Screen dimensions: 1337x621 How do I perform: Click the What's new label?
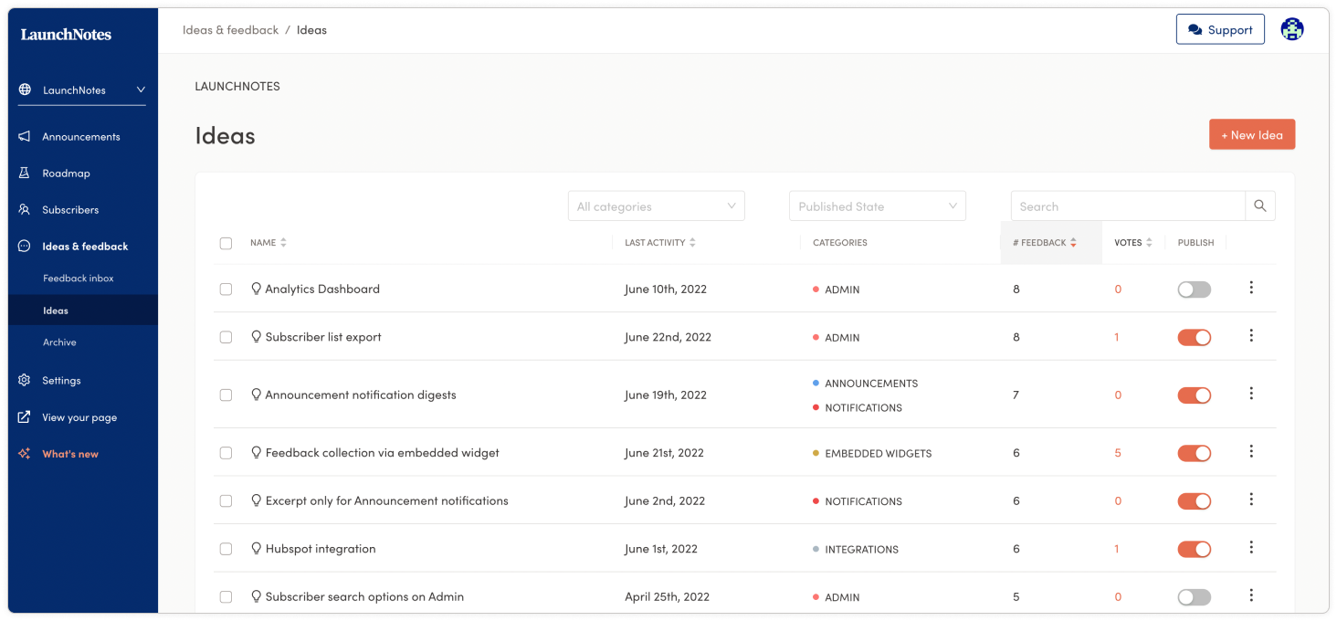coord(70,454)
